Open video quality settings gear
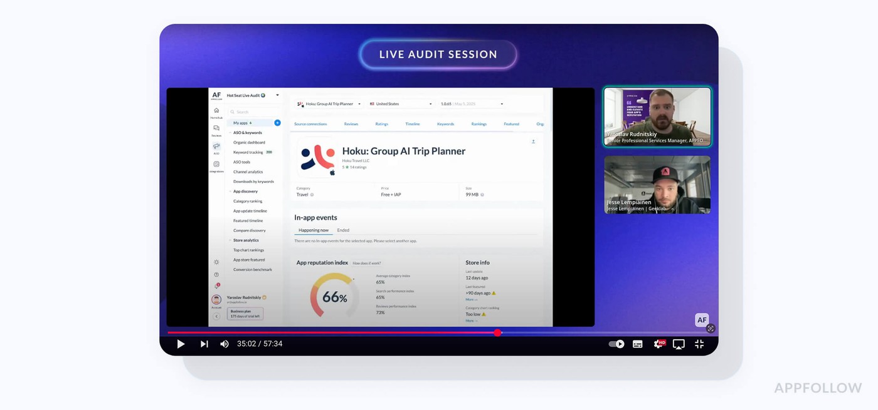The height and width of the screenshot is (410, 878). pos(658,344)
